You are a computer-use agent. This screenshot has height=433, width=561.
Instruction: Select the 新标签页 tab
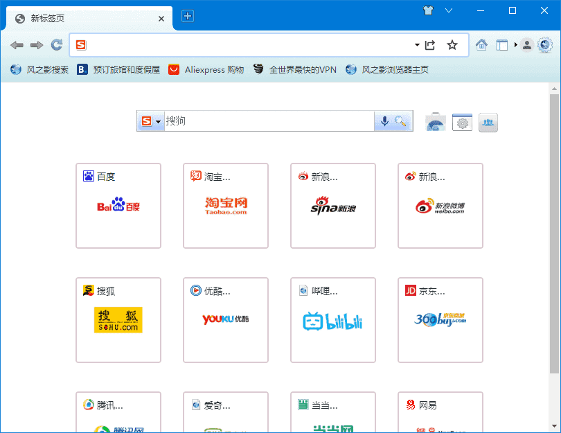(83, 19)
